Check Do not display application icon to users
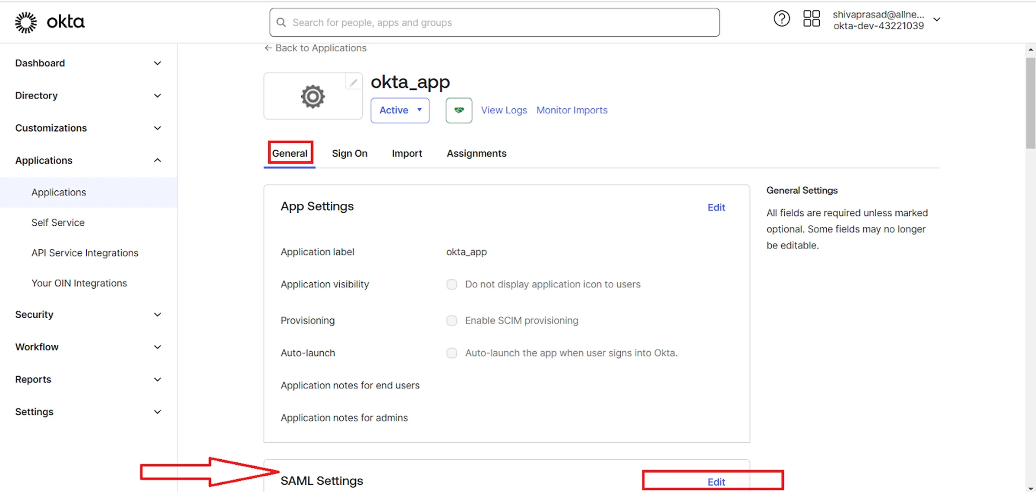1036x492 pixels. pos(452,284)
